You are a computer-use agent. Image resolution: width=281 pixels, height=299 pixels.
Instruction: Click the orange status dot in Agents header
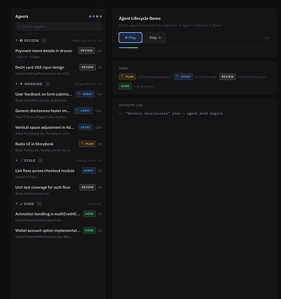click(x=90, y=16)
